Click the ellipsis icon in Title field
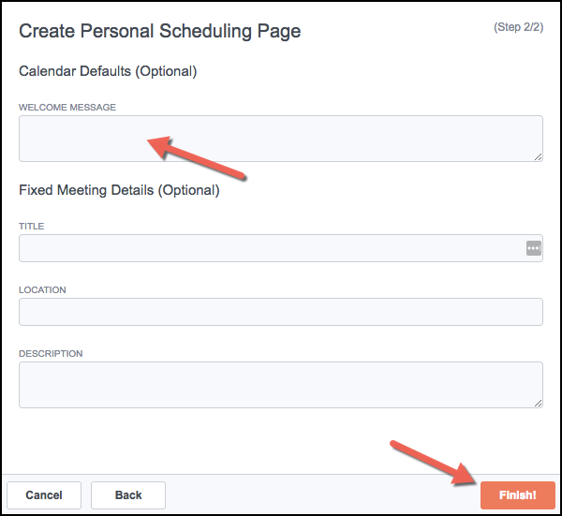562x516 pixels. (533, 248)
